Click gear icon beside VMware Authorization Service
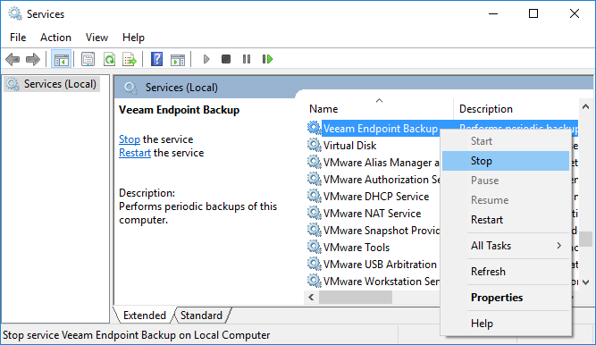 tap(314, 179)
